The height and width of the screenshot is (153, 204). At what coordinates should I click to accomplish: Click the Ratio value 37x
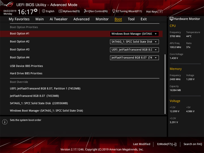[188, 47]
